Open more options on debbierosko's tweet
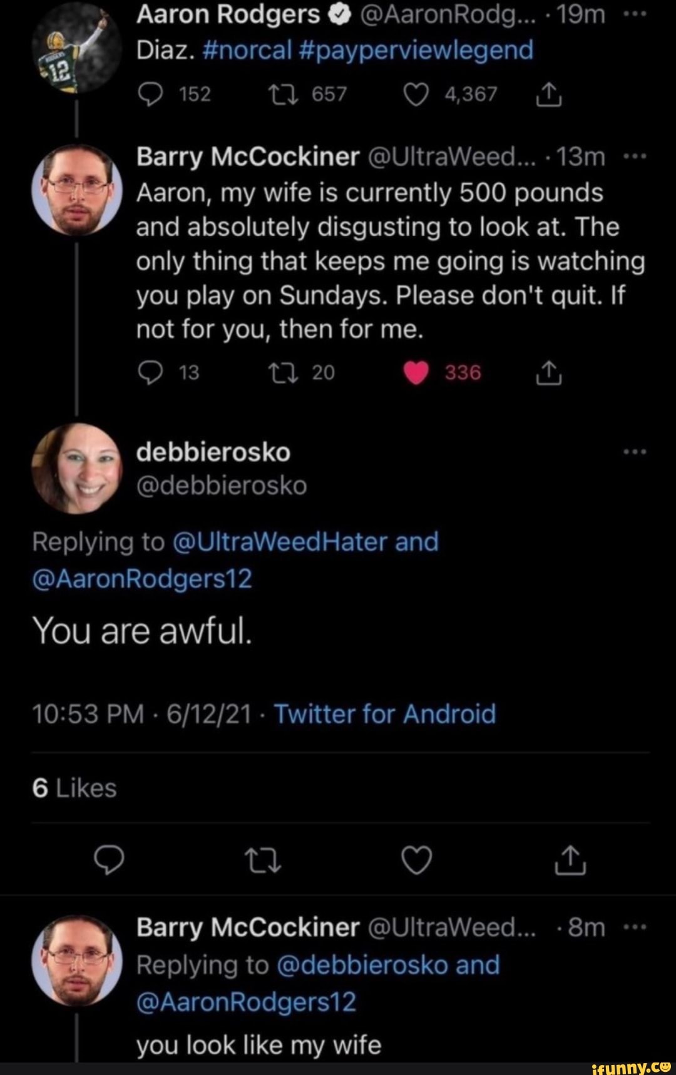The image size is (676, 1075). 637,452
